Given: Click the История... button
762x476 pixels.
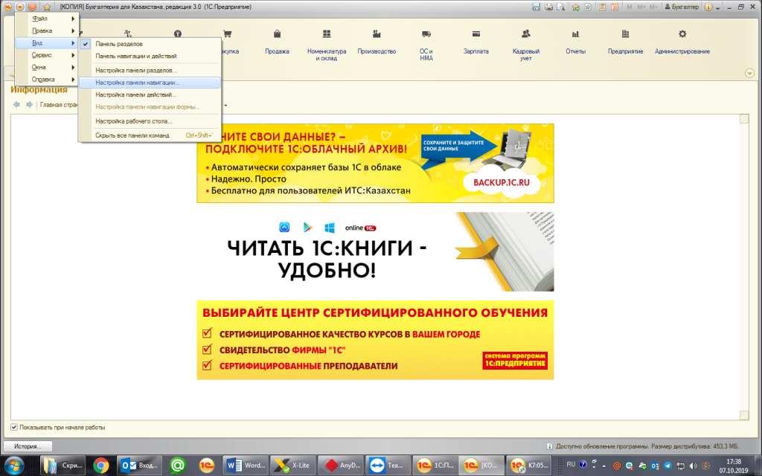Looking at the screenshot, I should click(28, 446).
